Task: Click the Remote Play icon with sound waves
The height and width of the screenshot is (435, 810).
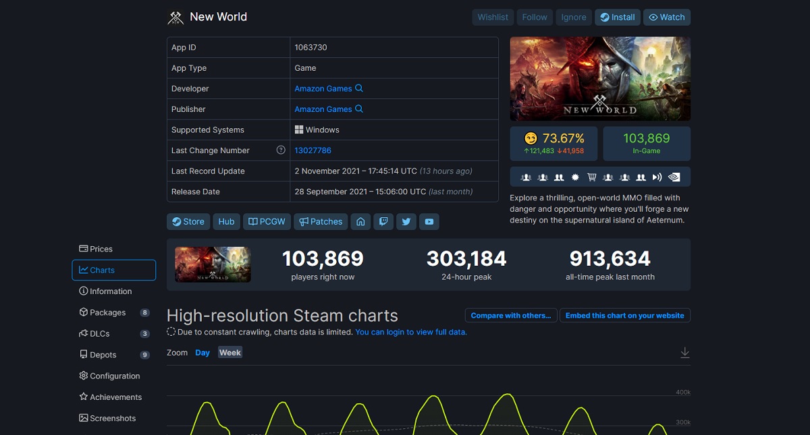Action: pos(657,177)
